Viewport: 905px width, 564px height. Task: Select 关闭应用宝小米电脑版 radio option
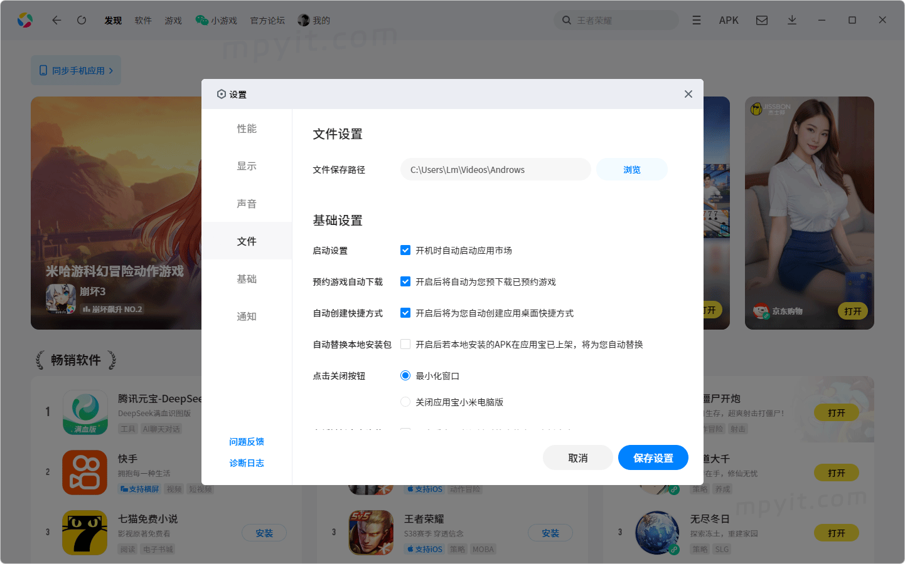coord(405,402)
